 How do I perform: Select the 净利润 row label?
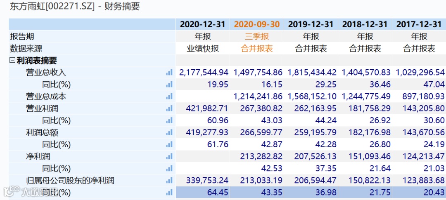pos(38,156)
